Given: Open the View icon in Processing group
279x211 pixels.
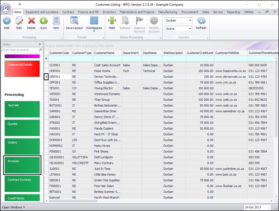Looking at the screenshot, I should [56, 20].
